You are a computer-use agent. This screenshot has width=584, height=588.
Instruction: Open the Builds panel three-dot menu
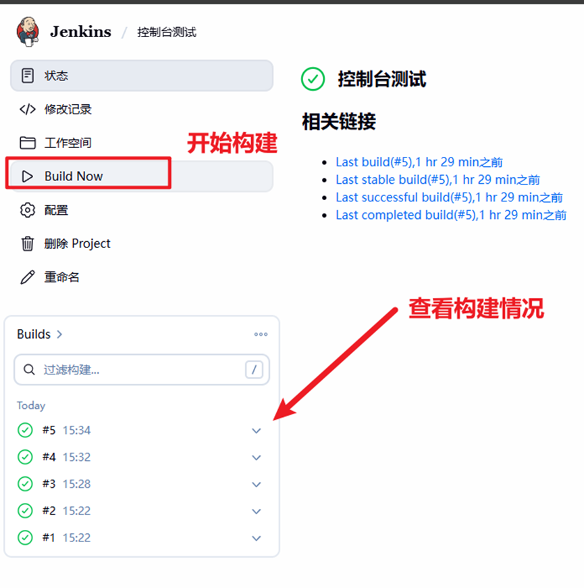(261, 334)
